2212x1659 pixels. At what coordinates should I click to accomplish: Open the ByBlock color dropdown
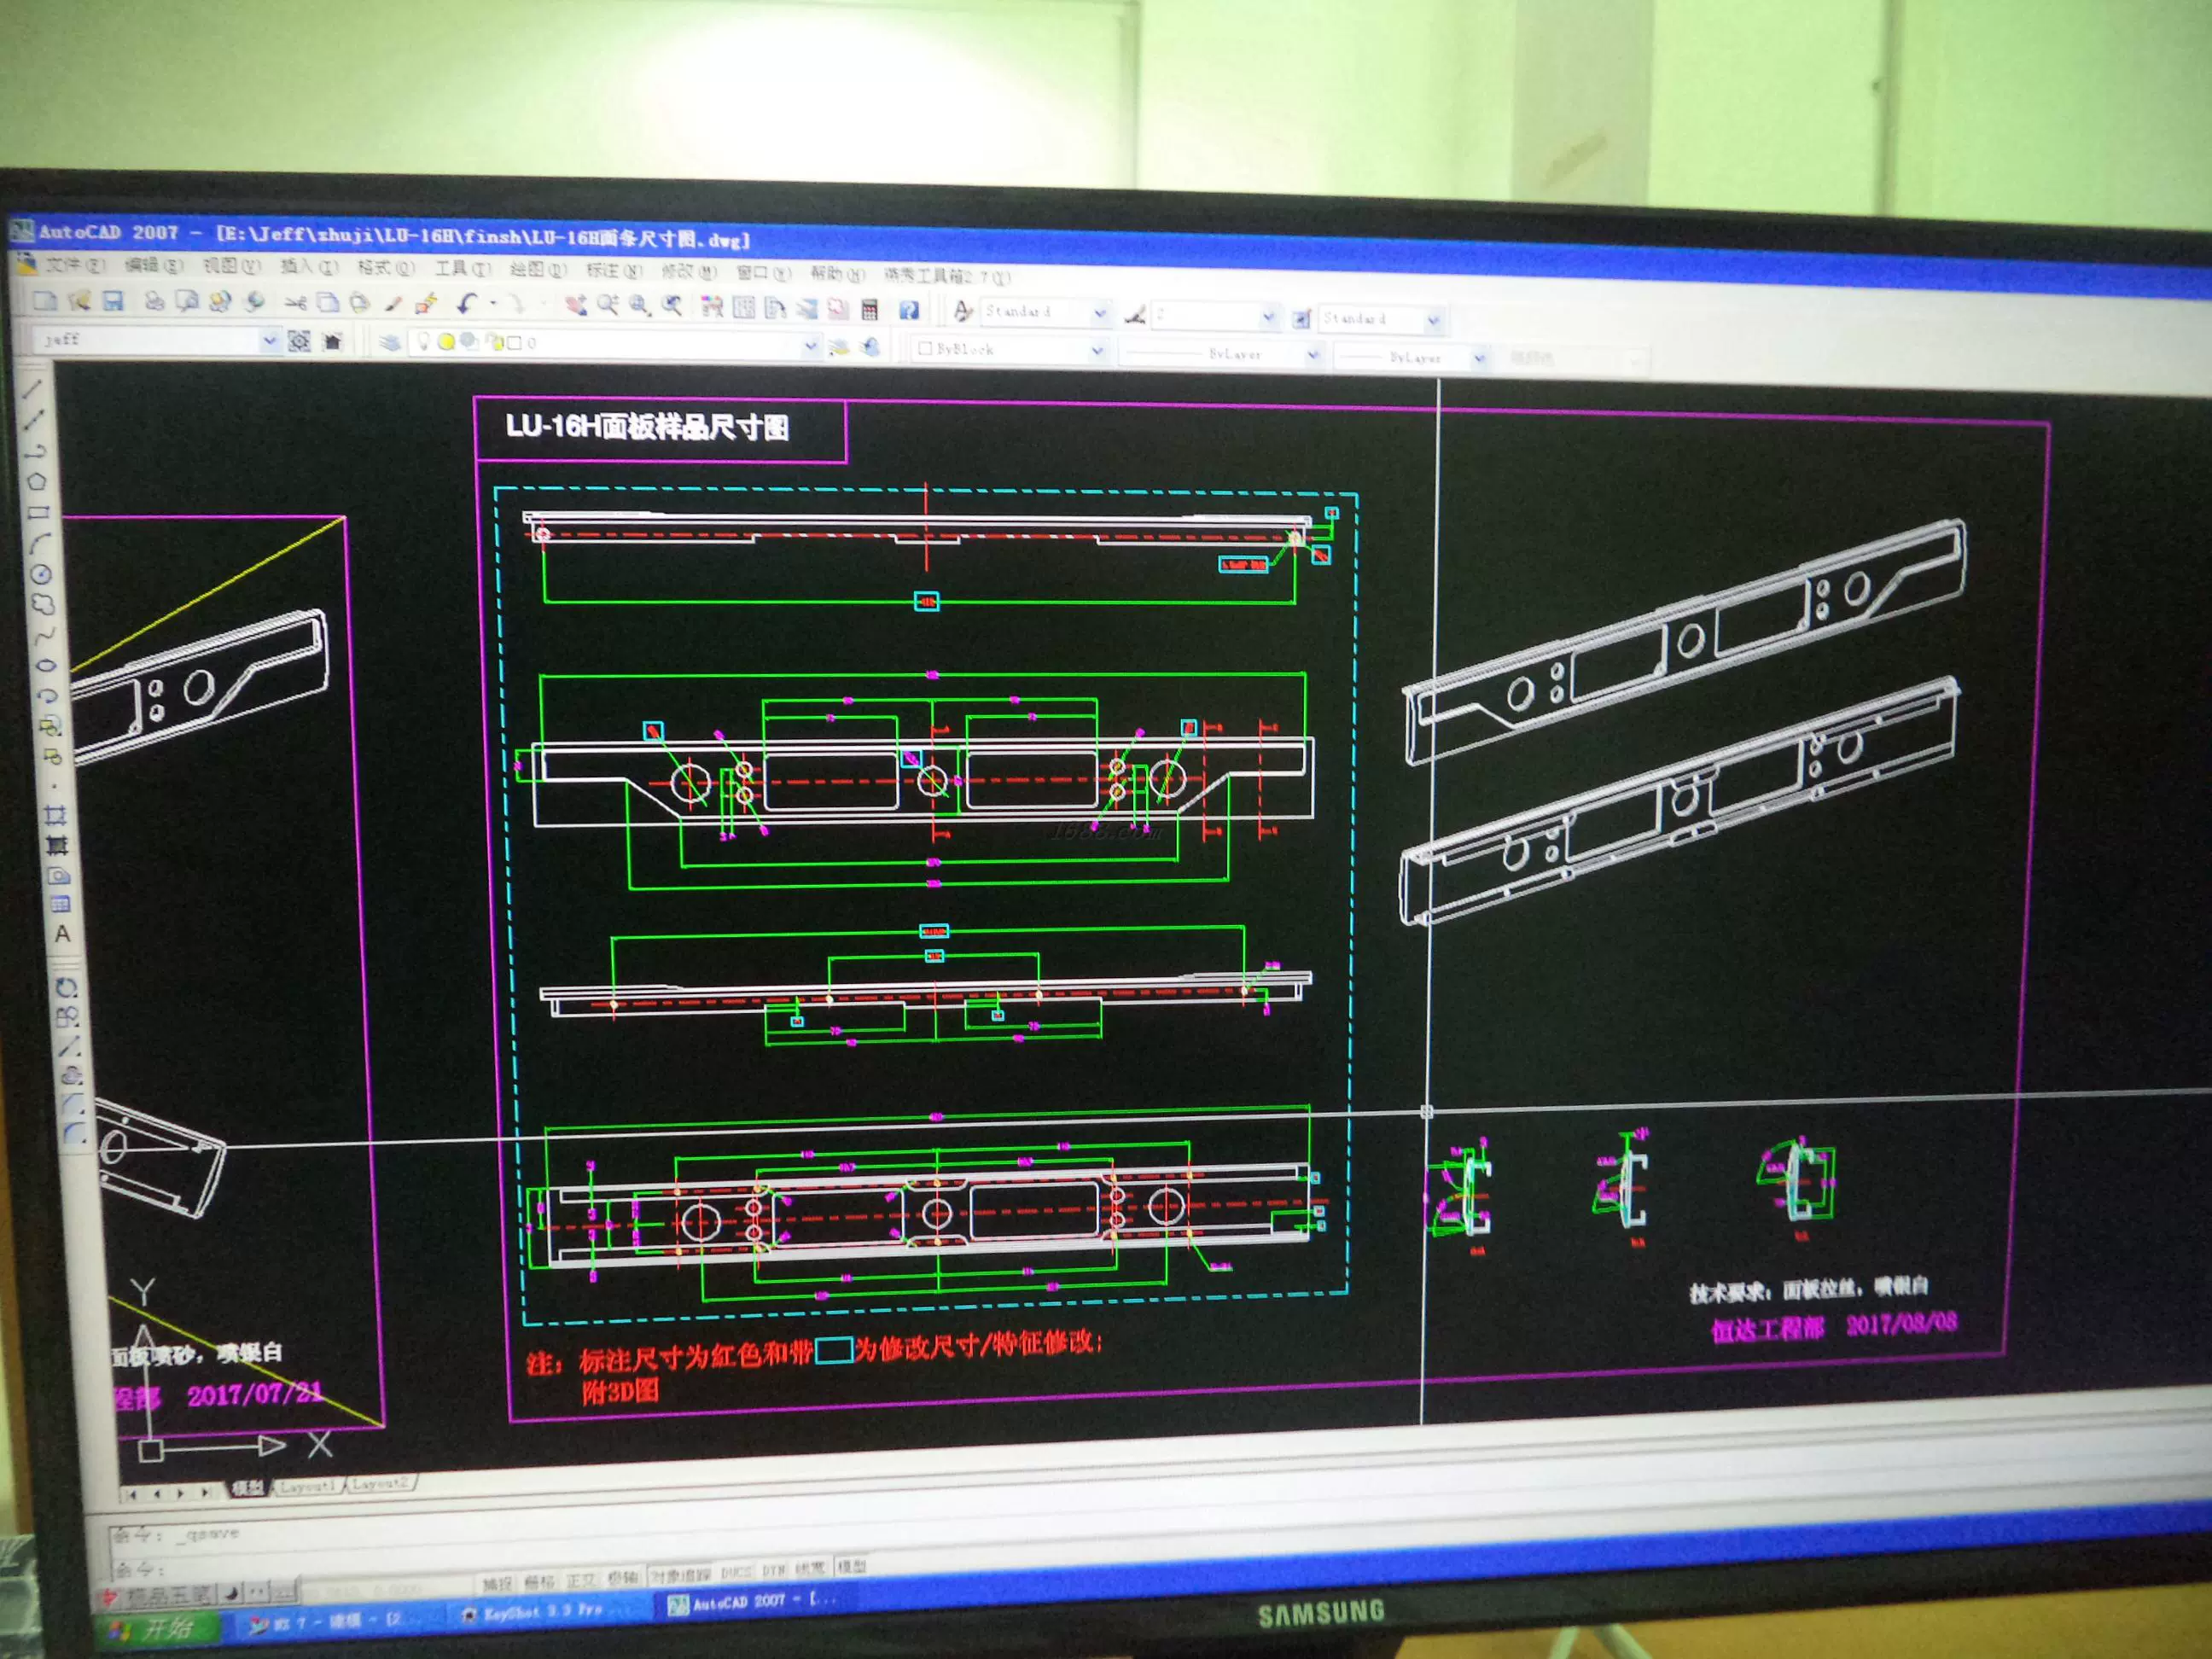point(1097,350)
